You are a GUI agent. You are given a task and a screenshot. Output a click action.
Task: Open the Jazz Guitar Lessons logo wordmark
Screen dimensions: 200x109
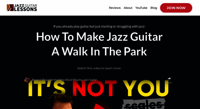tap(25, 8)
